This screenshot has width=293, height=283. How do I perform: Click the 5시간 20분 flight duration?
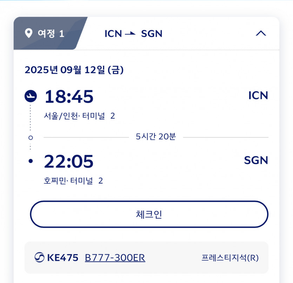[x=156, y=137]
